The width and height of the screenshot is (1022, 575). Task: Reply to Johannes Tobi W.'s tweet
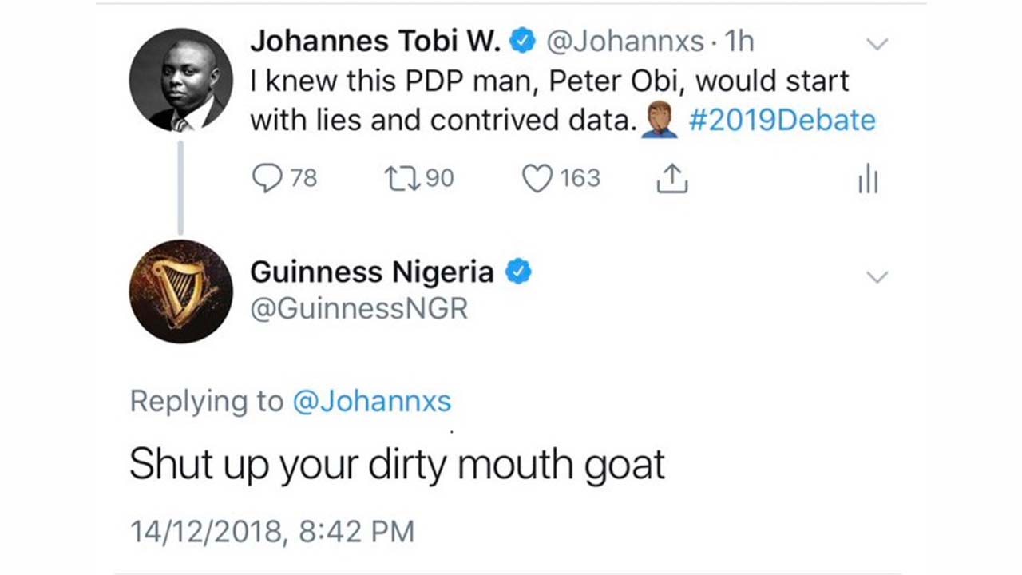267,179
